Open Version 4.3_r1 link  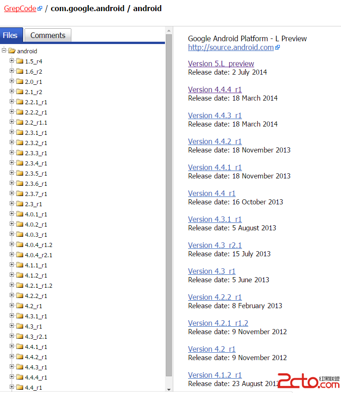(212, 271)
